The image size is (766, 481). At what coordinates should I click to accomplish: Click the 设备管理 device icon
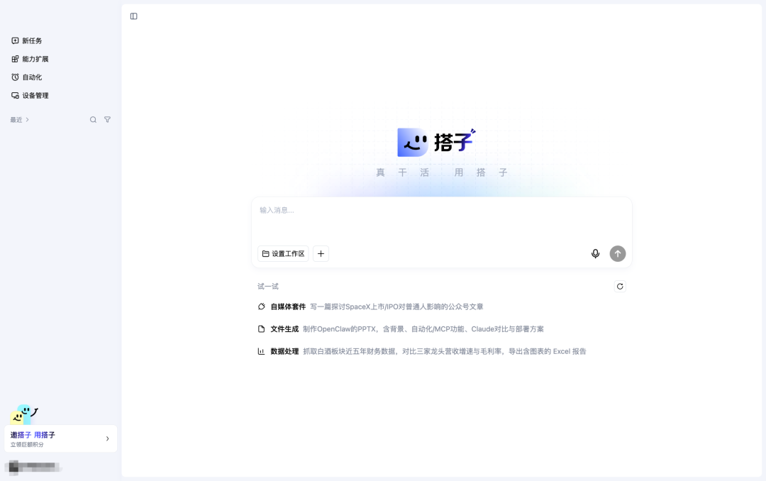tap(15, 95)
